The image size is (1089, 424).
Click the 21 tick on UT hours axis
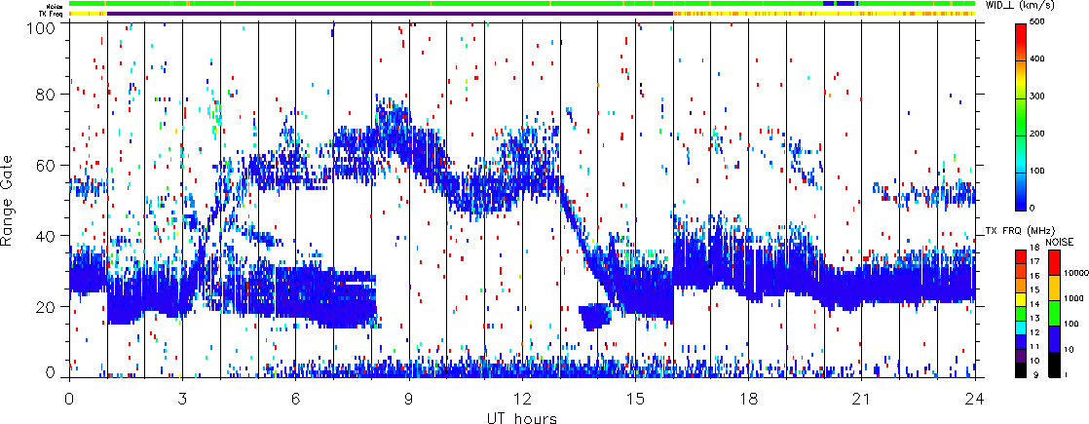coord(862,397)
